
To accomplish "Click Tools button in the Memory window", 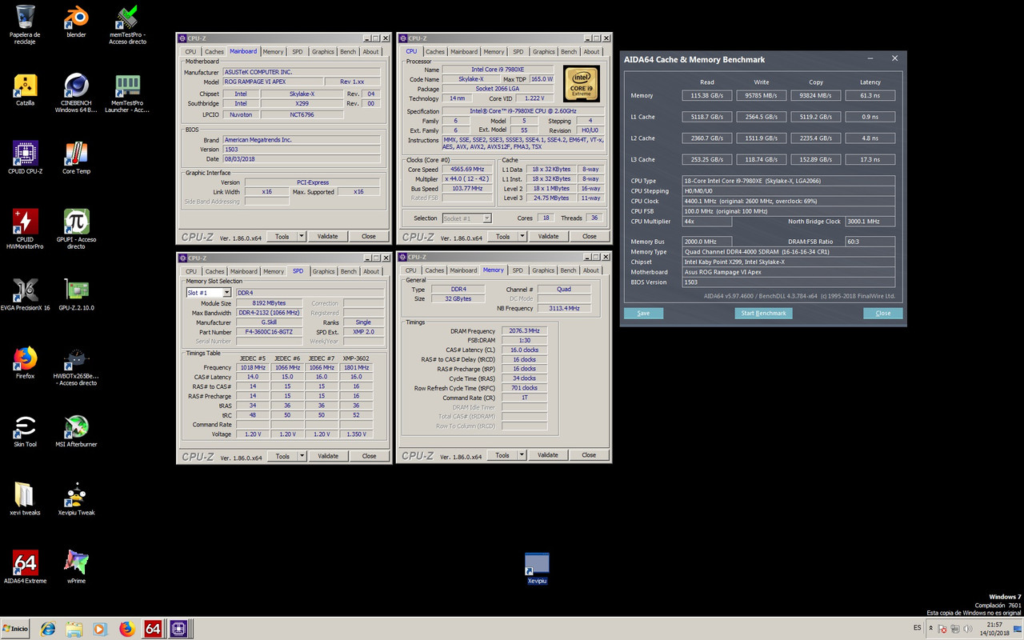I will click(x=502, y=455).
